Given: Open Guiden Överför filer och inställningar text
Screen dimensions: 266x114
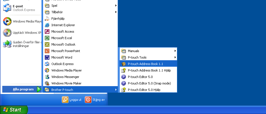Looking at the screenshot, I should click(27, 44).
